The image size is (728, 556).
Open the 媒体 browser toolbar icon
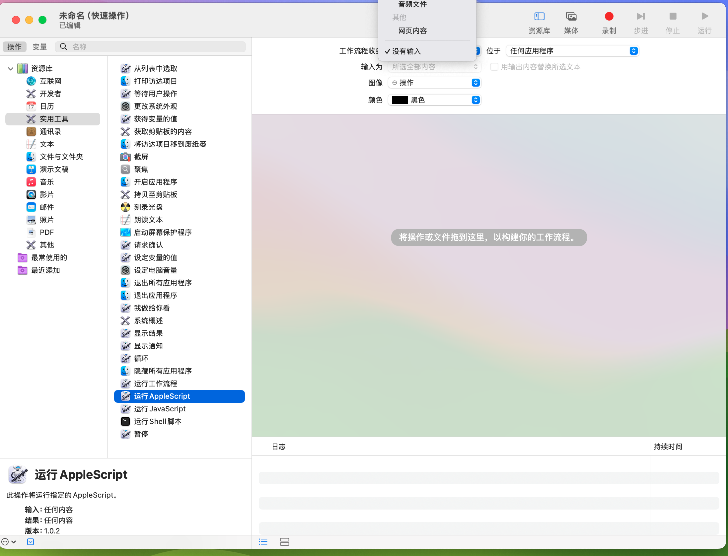[571, 17]
